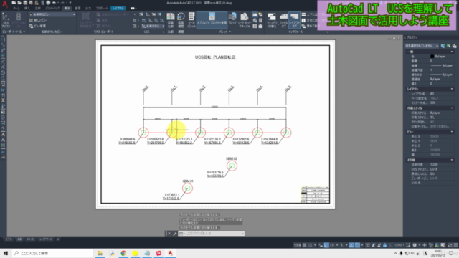Click the Save icon in quick access toolbar
This screenshot has width=459, height=258.
25,3
